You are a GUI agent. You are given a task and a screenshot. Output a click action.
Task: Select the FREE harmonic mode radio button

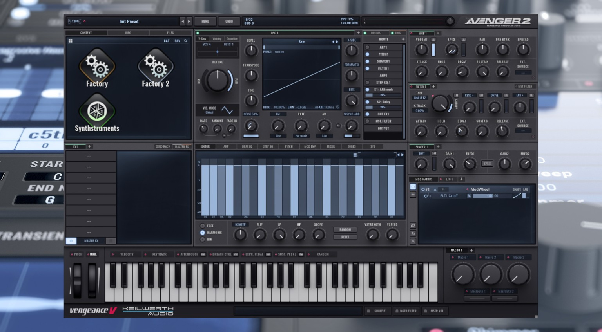(x=203, y=226)
